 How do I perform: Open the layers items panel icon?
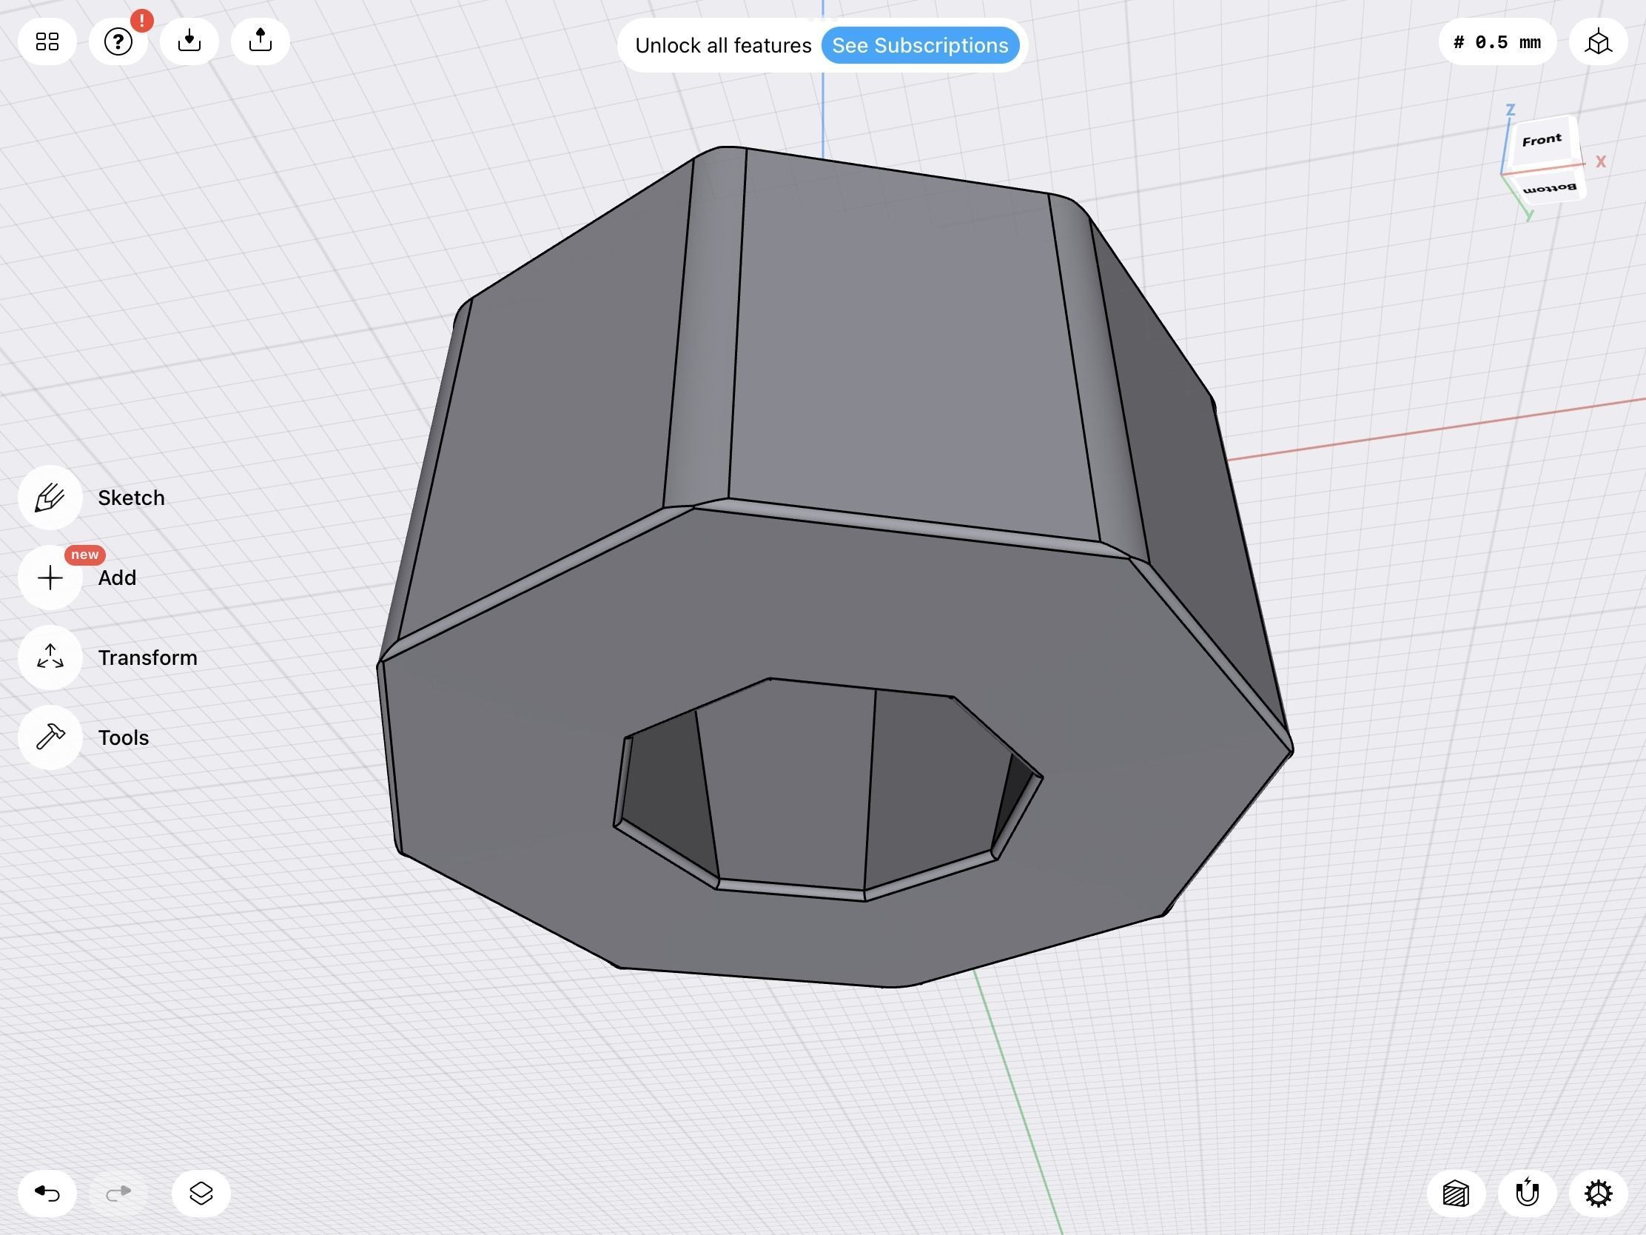tap(201, 1194)
